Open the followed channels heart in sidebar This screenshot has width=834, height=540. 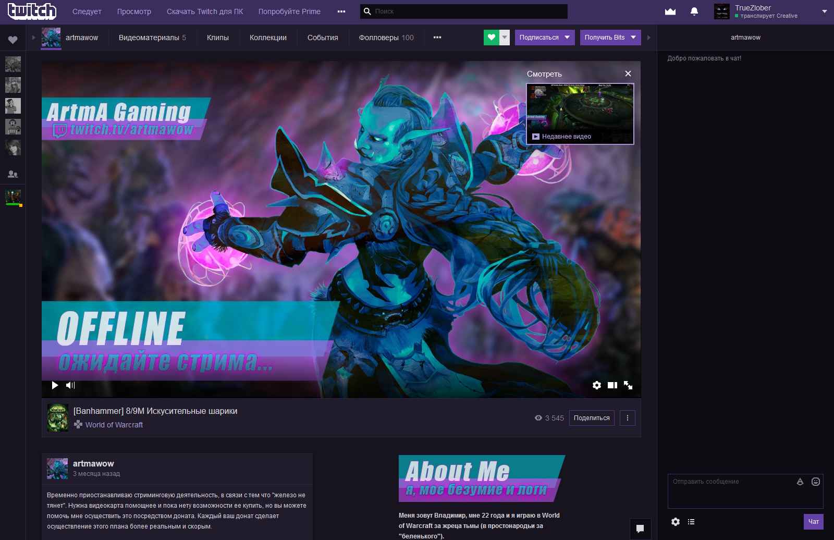coord(13,40)
